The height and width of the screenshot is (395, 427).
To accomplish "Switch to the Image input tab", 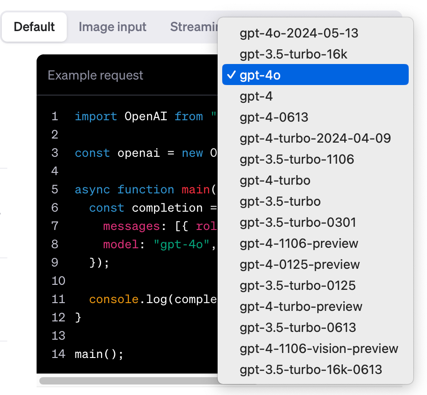I will coord(112,27).
